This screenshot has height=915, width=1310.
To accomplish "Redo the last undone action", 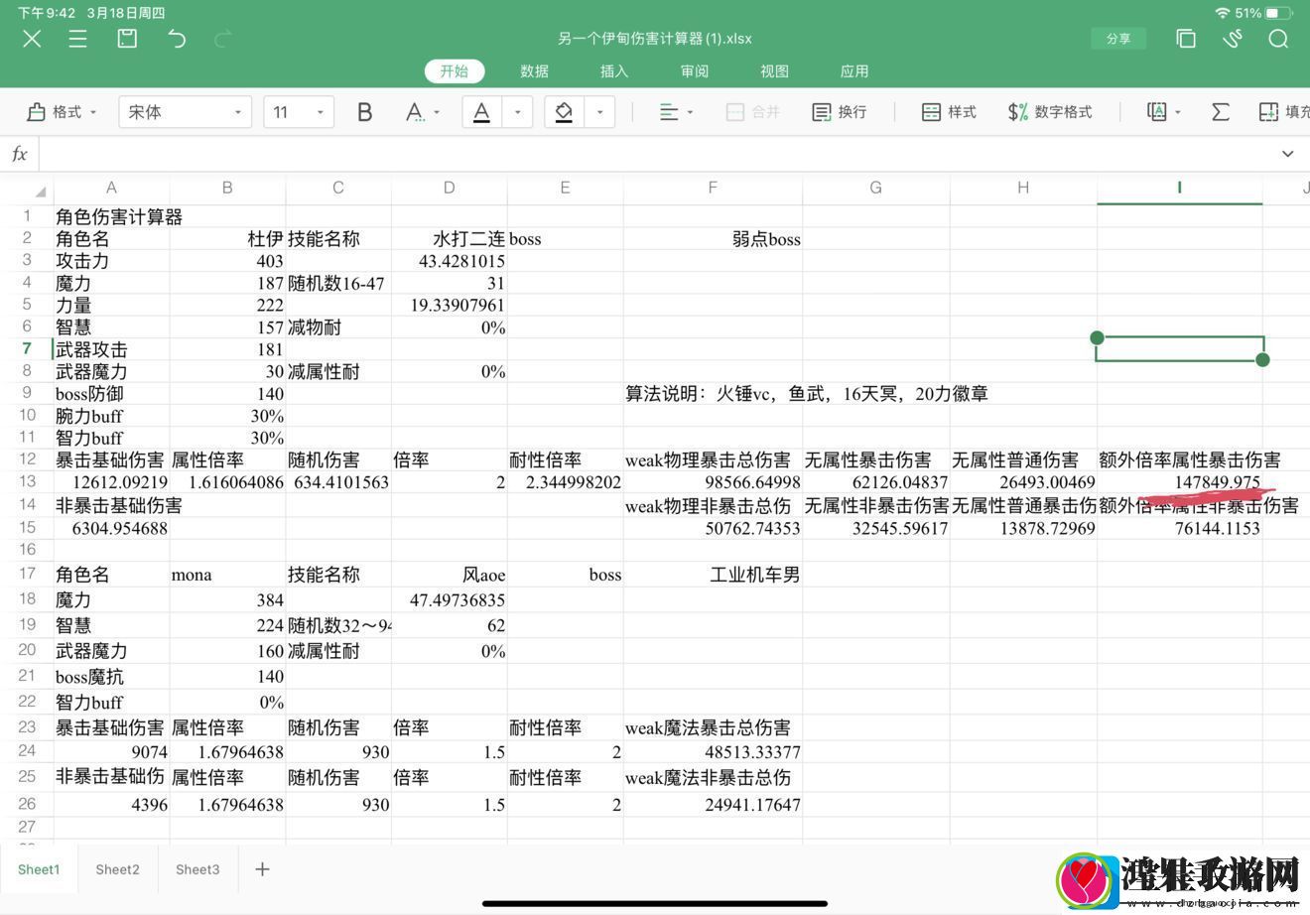I will [x=223, y=39].
